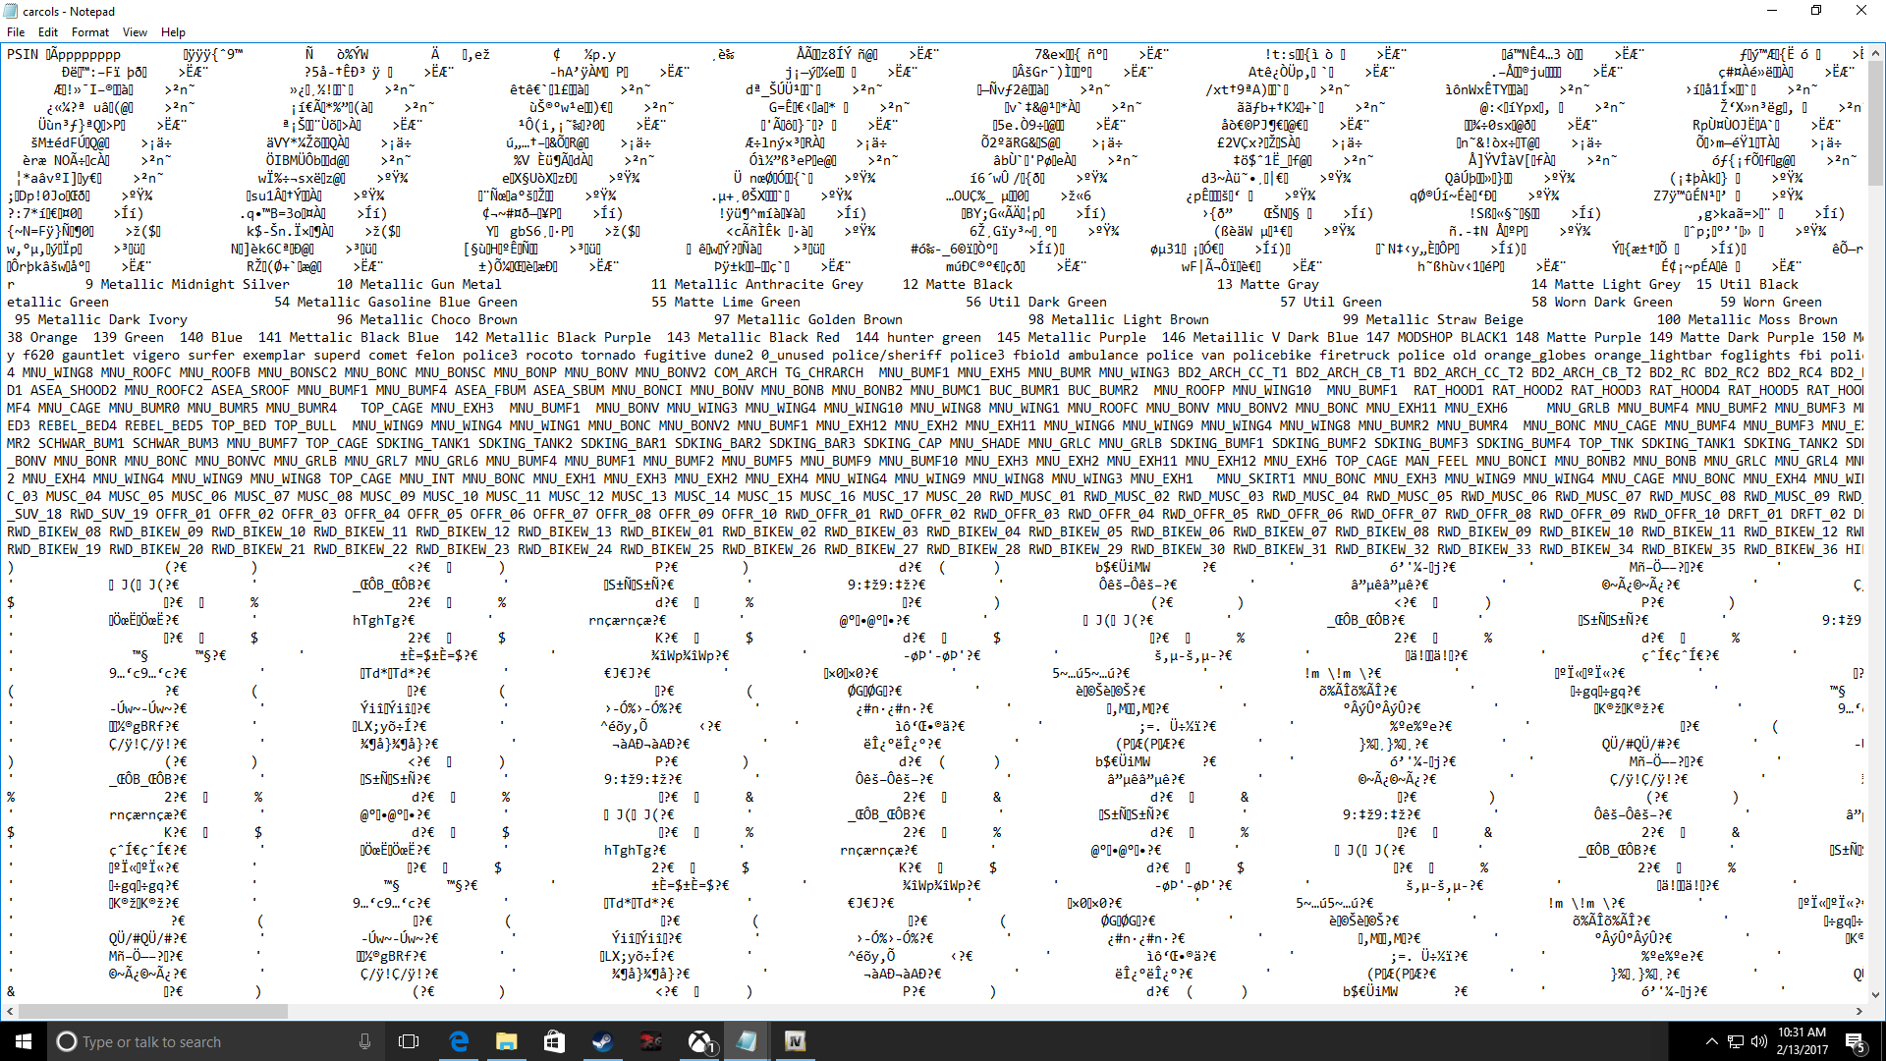This screenshot has height=1061, width=1886.
Task: Switch to Steam in taskbar
Action: click(602, 1041)
